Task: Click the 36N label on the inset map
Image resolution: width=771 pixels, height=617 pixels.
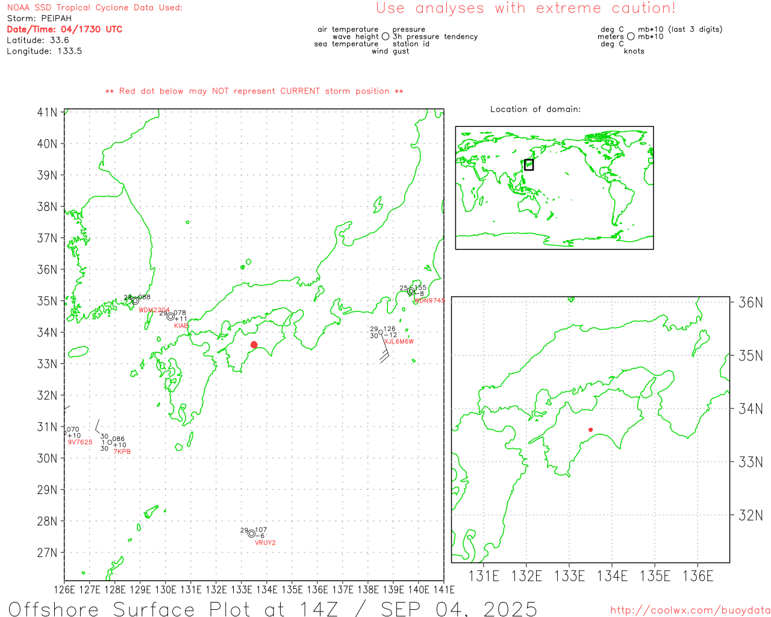Action: point(751,302)
